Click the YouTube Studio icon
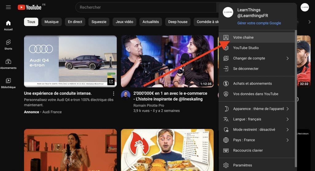315x171 pixels. click(x=226, y=48)
